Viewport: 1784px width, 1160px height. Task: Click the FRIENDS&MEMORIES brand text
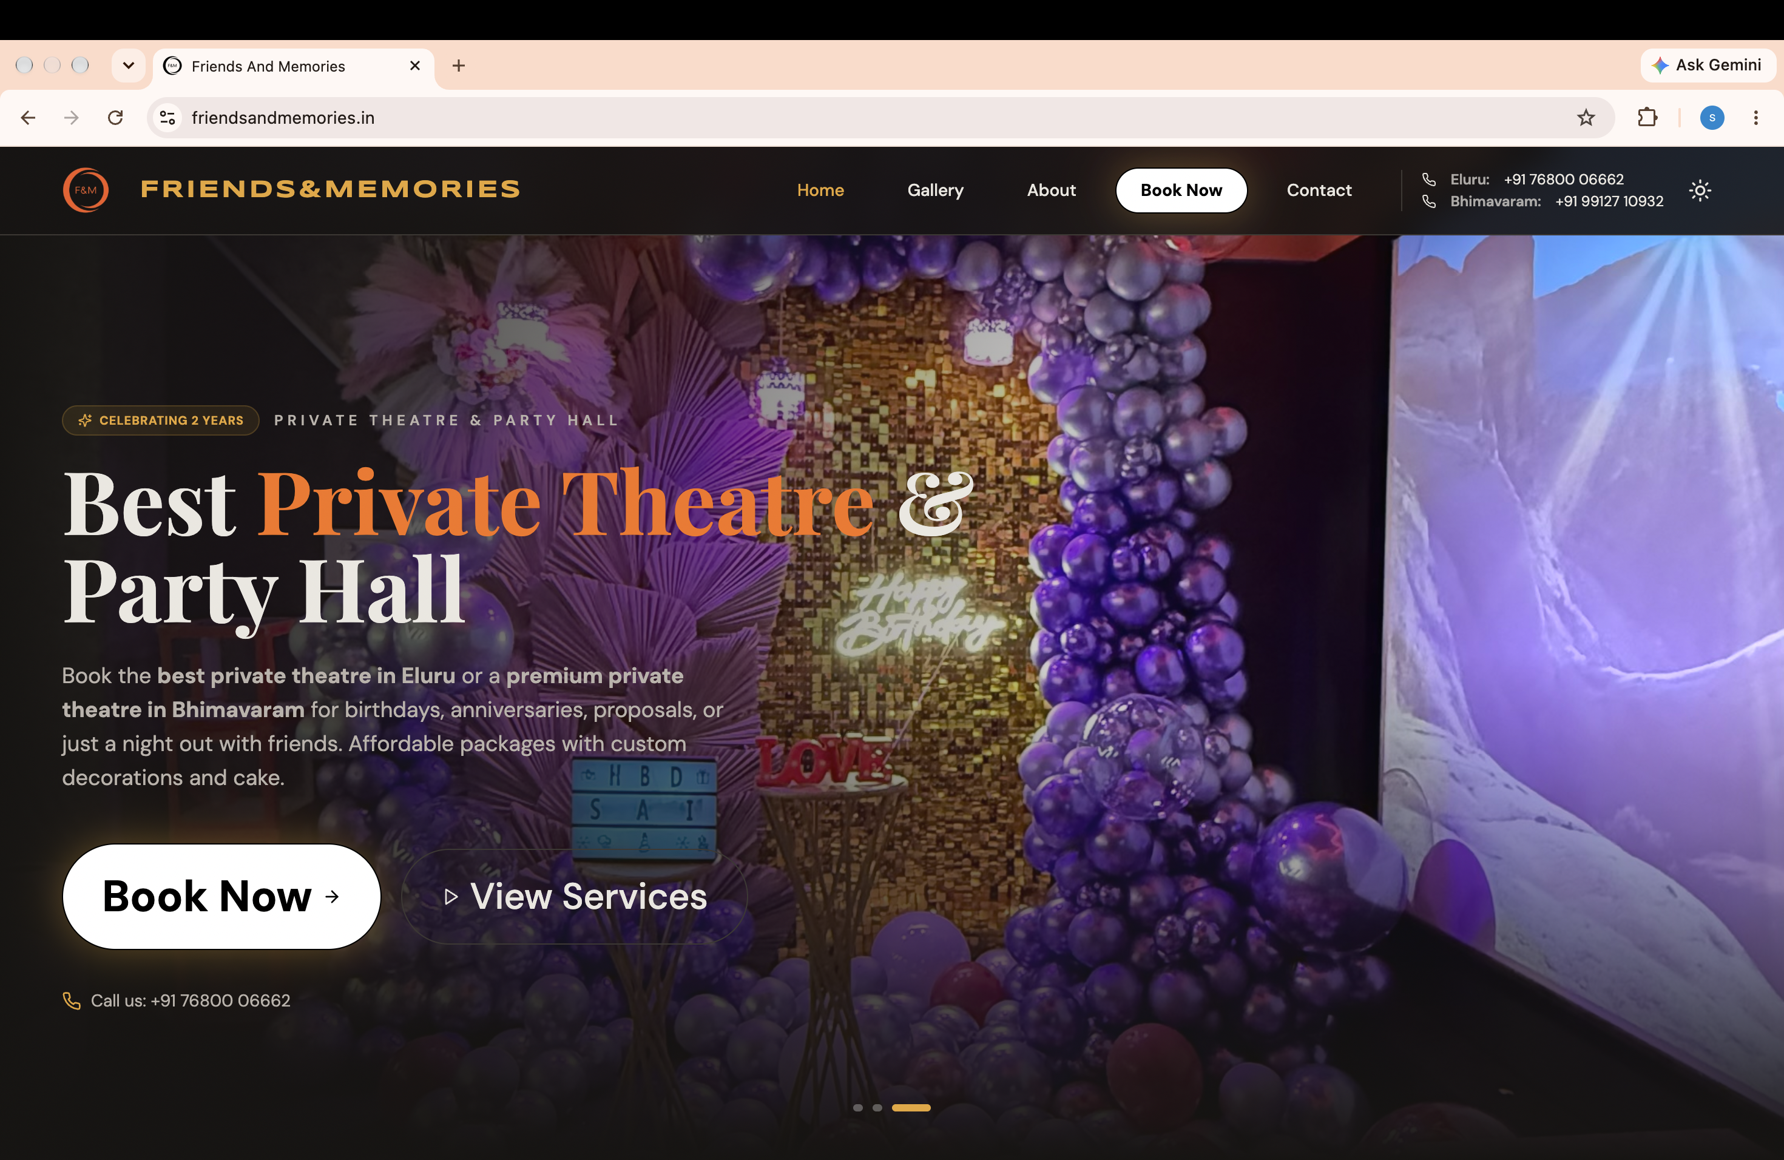pyautogui.click(x=331, y=189)
